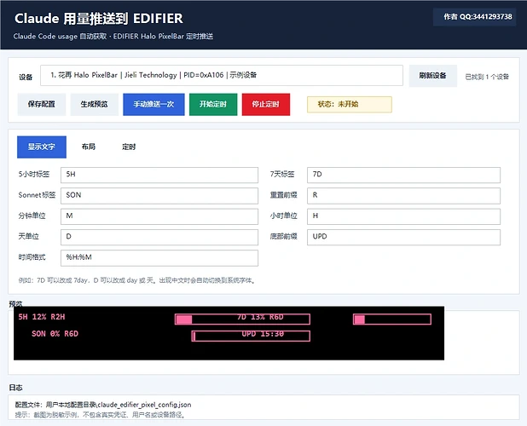The image size is (527, 426).
Task: Click the 已找到 1 个设备 text
Action: pyautogui.click(x=487, y=77)
